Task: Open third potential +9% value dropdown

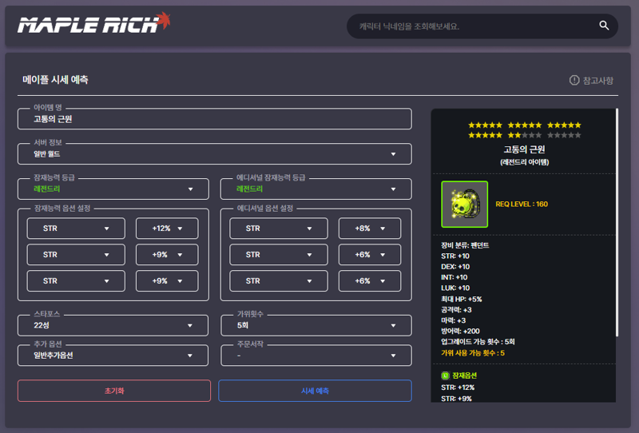Action: point(167,281)
